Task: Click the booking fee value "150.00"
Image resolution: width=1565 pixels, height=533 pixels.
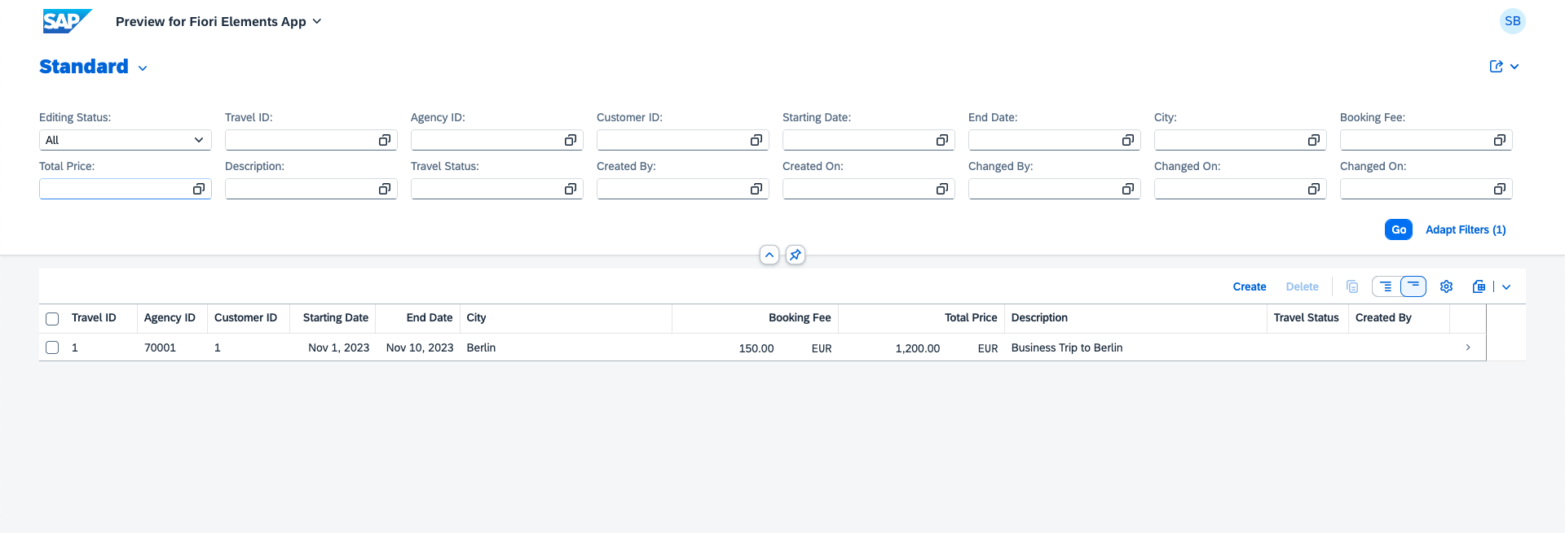Action: coord(756,348)
